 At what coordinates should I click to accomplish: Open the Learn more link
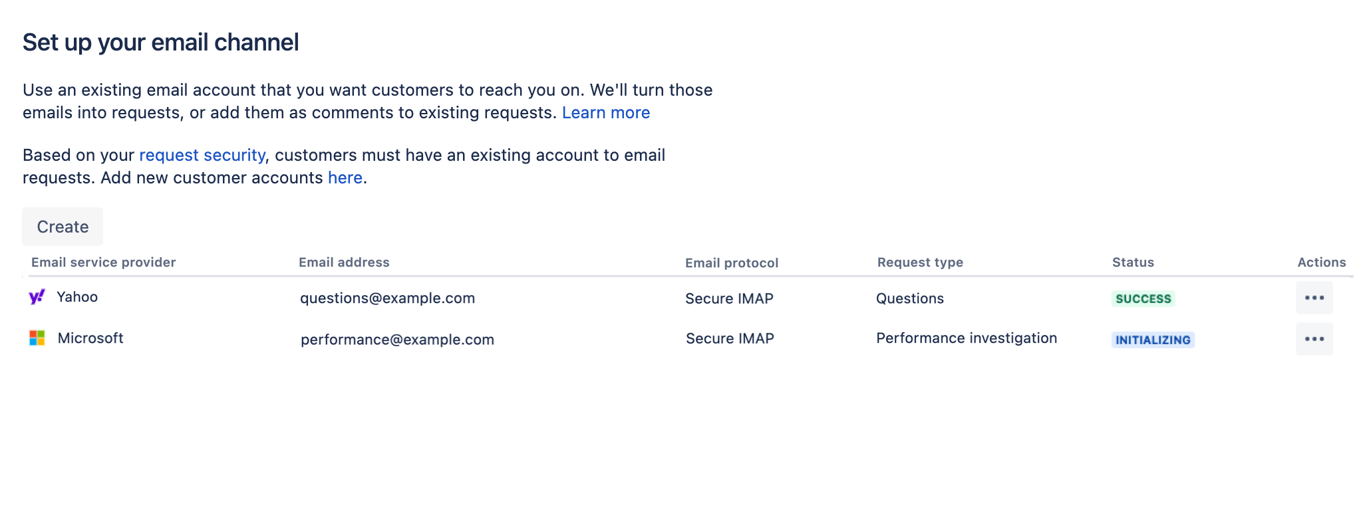pos(606,112)
